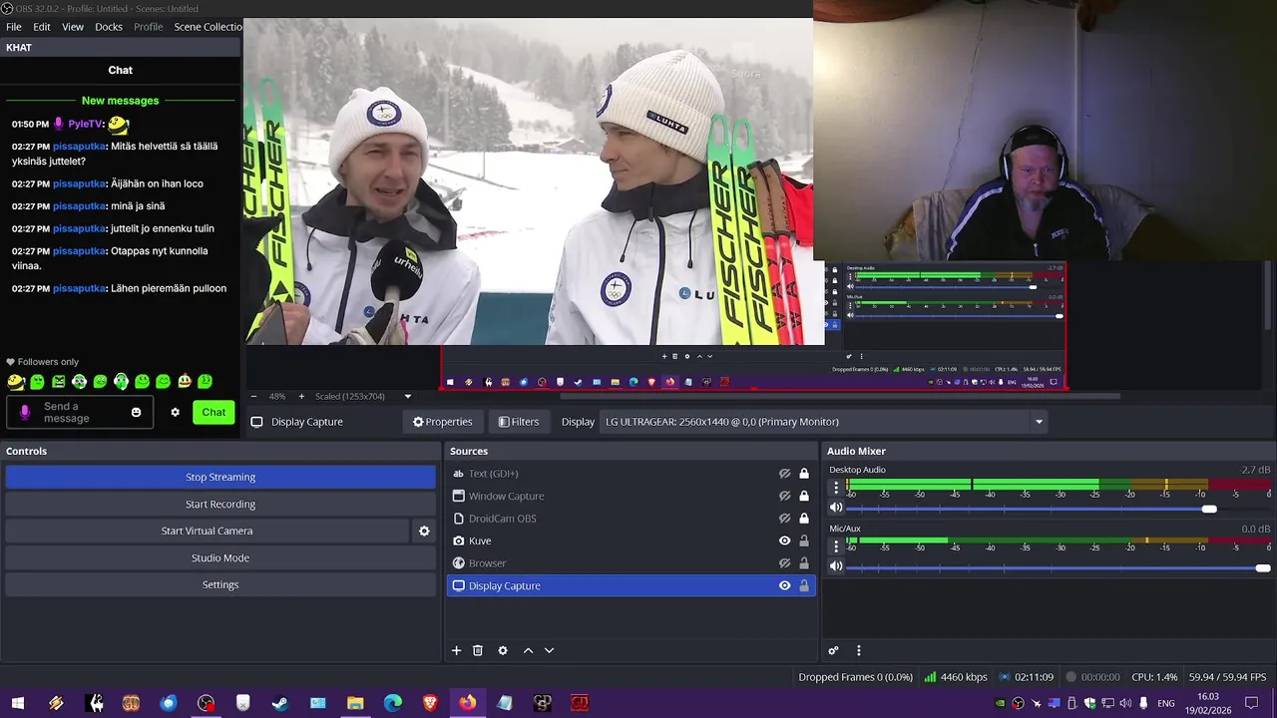The width and height of the screenshot is (1277, 718).
Task: Move selected source down in the list
Action: click(x=549, y=650)
